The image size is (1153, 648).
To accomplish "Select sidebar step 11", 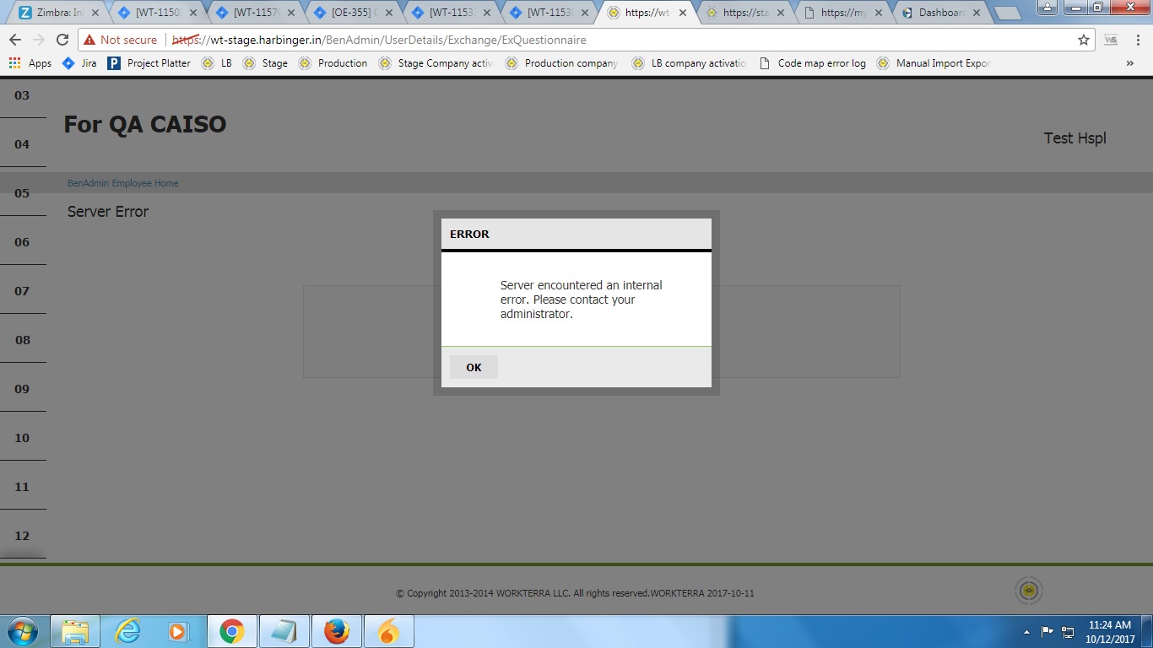I will [x=23, y=487].
